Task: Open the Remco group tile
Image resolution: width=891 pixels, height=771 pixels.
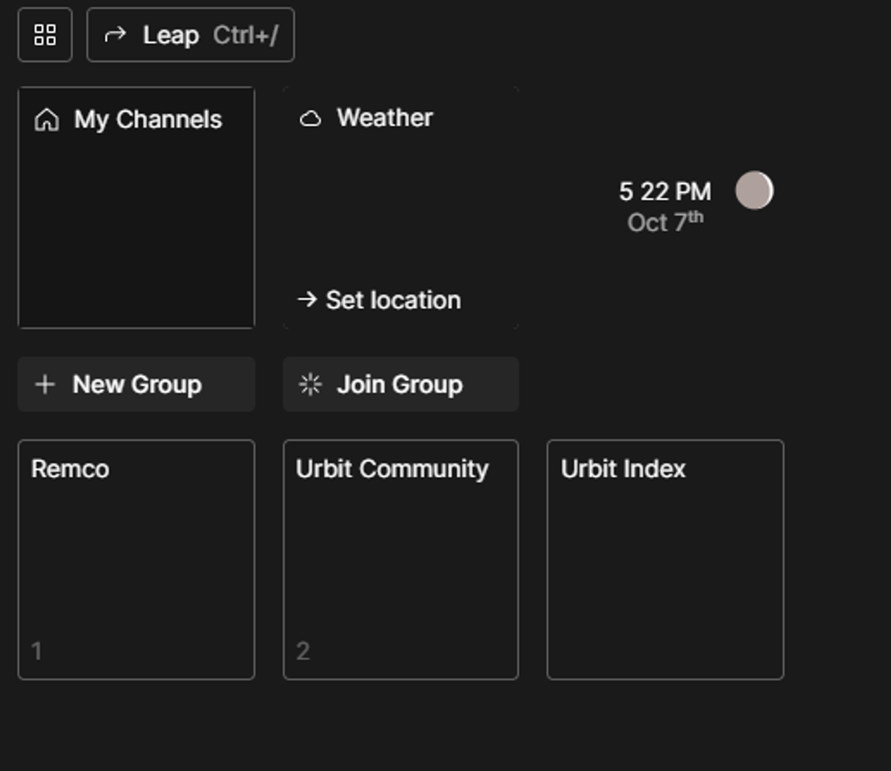Action: click(136, 560)
